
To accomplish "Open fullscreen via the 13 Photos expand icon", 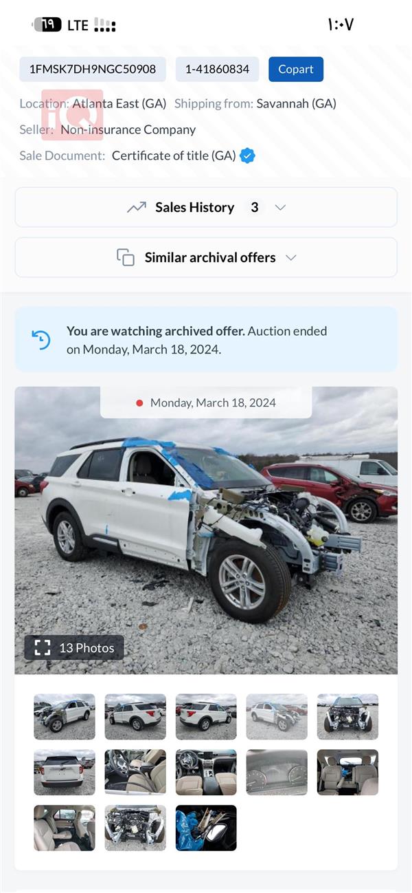I will (43, 647).
